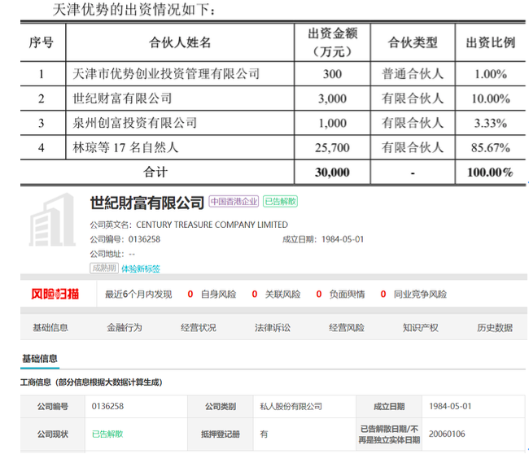Open the 基础信息 navigation tab

point(50,328)
